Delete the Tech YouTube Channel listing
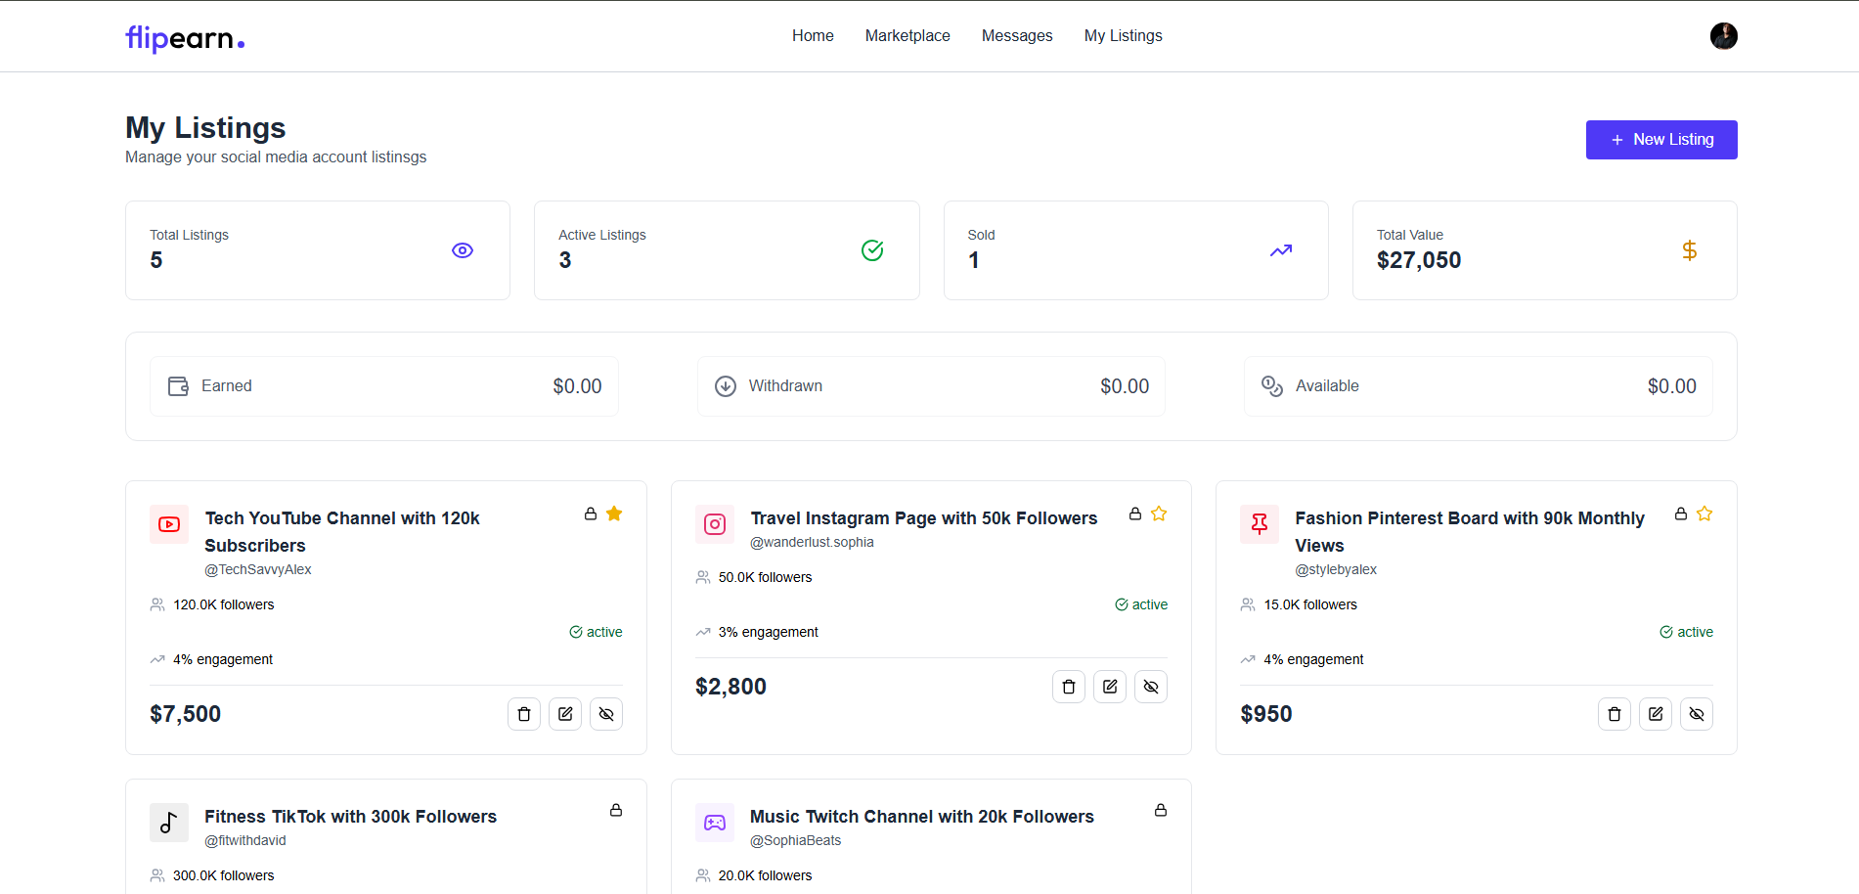This screenshot has height=894, width=1859. (524, 714)
